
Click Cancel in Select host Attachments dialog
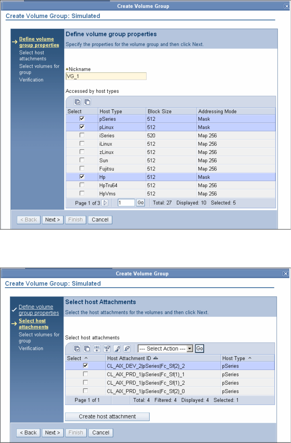click(x=101, y=433)
